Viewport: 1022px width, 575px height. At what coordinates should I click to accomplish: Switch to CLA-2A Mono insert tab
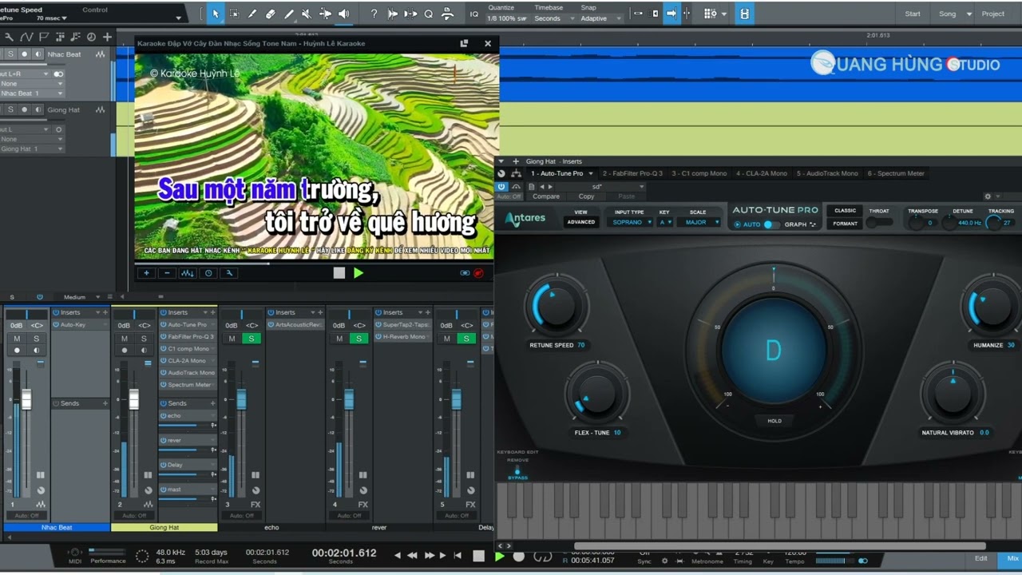(x=762, y=173)
